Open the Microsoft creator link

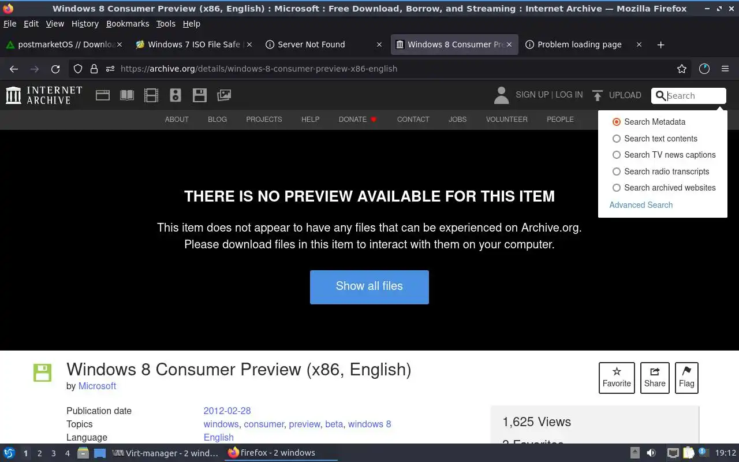click(x=97, y=386)
